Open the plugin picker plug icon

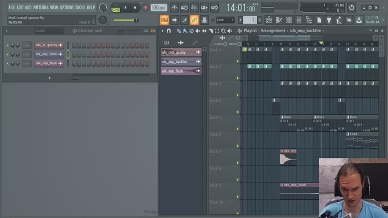click(329, 20)
